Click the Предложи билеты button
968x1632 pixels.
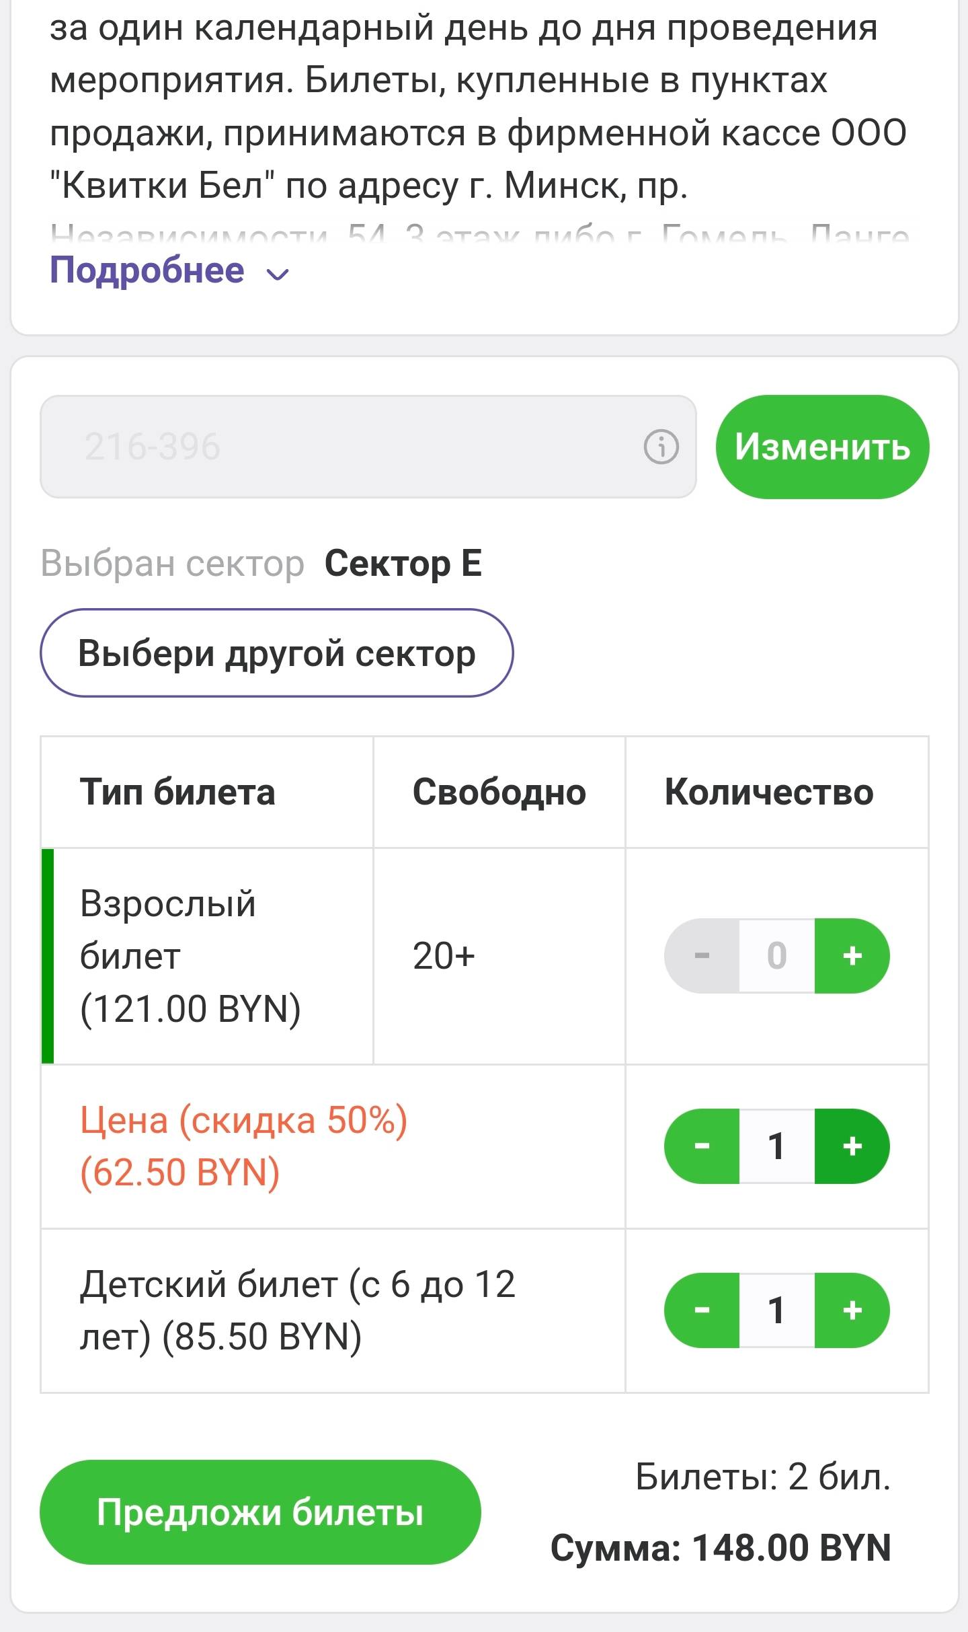[x=260, y=1513]
